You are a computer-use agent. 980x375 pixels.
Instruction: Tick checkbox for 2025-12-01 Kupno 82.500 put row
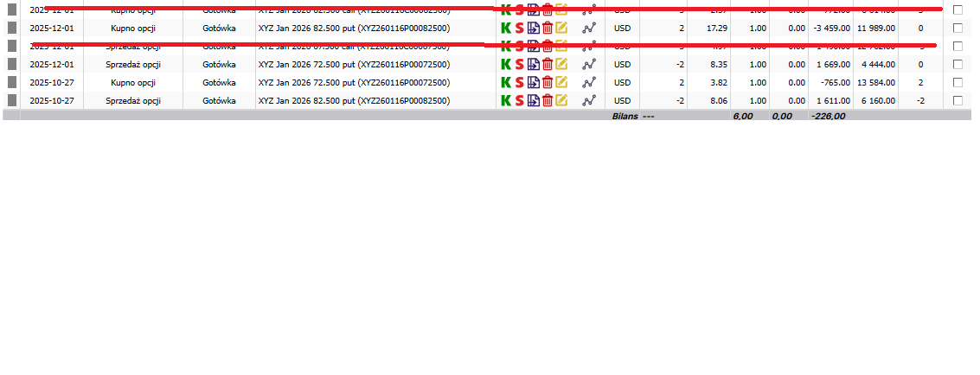tap(958, 28)
